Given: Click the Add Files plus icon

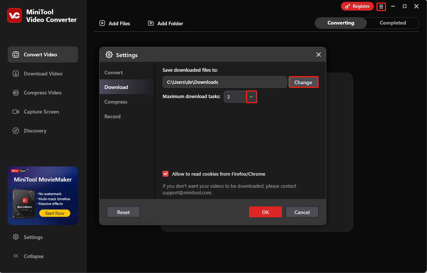Looking at the screenshot, I should pyautogui.click(x=102, y=23).
